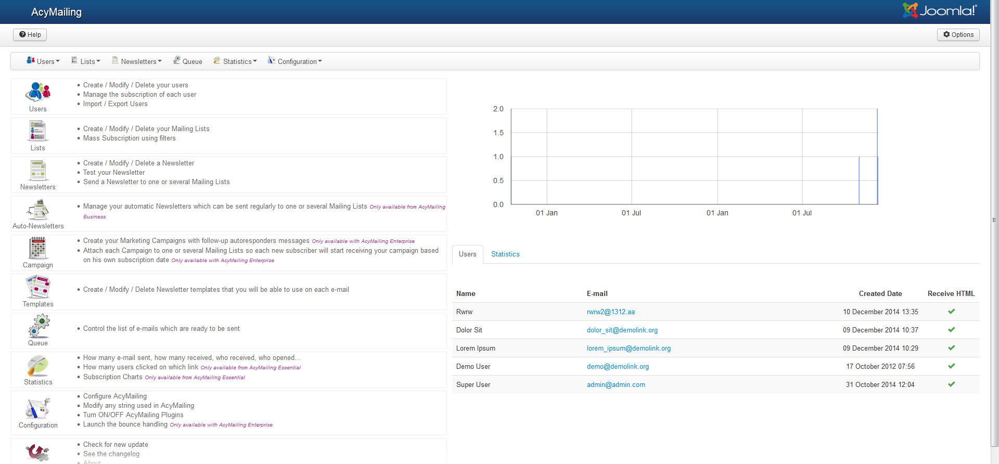999x464 pixels.
Task: Click the small Lists icon in menu bar
Action: pyautogui.click(x=74, y=60)
